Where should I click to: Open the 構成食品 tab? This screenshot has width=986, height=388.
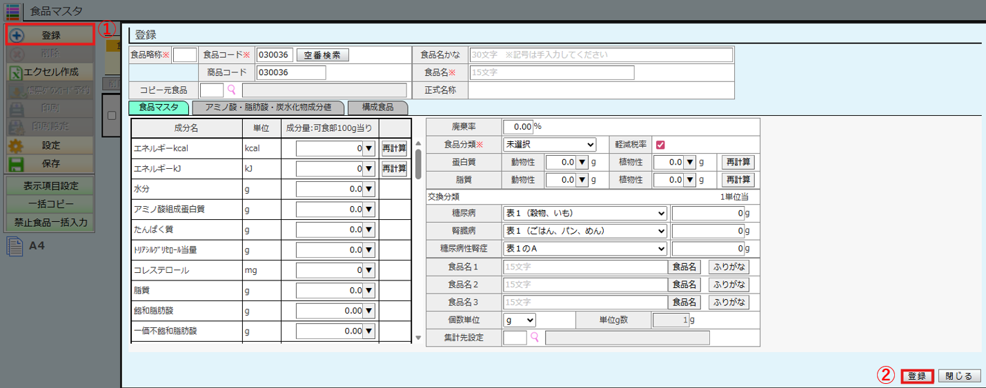[377, 108]
